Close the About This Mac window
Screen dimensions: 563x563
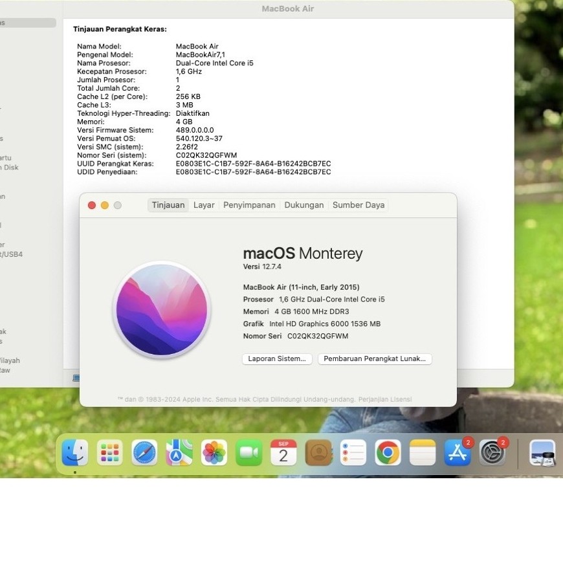[92, 205]
